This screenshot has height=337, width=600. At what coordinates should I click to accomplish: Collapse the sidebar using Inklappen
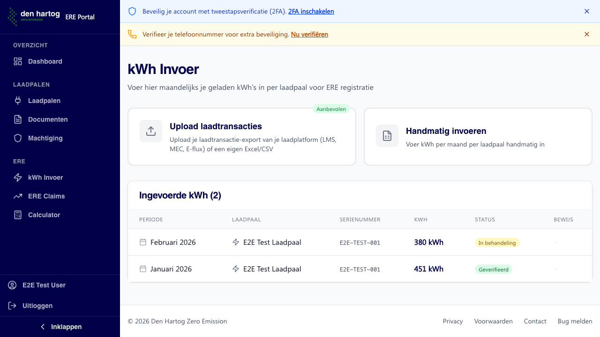[60, 326]
